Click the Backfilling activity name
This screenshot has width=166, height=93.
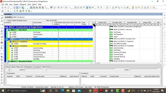(x=36, y=59)
